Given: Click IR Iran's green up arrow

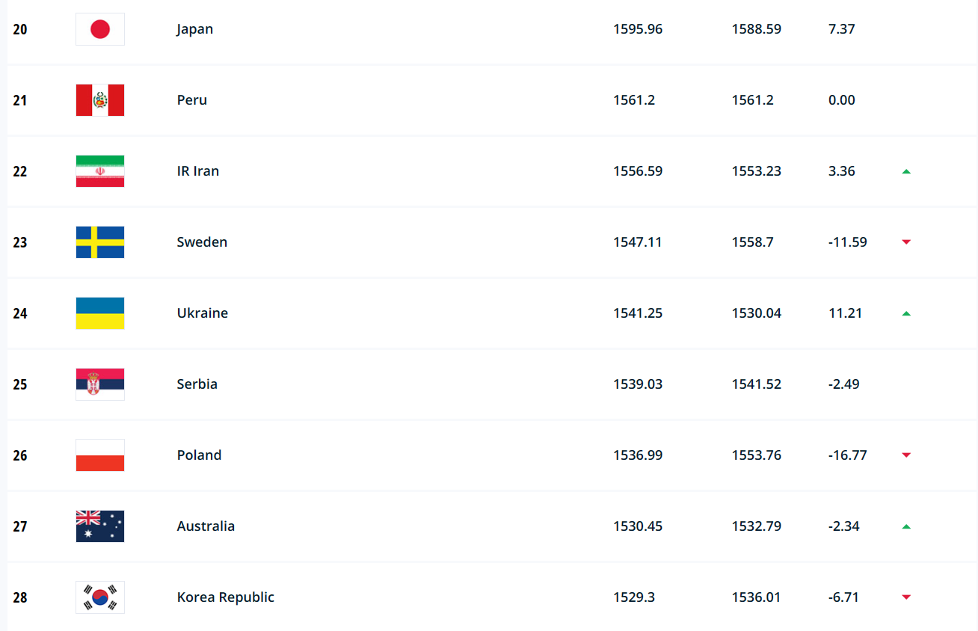Looking at the screenshot, I should [906, 171].
